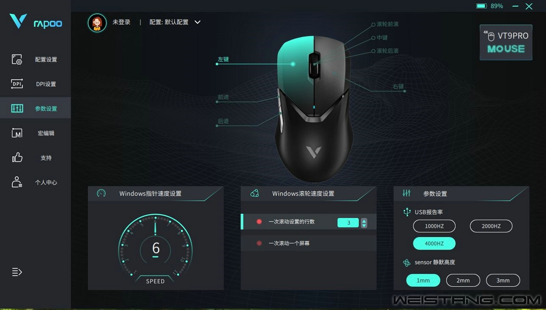Decrease scroll lines with the down stepper arrow

click(364, 225)
